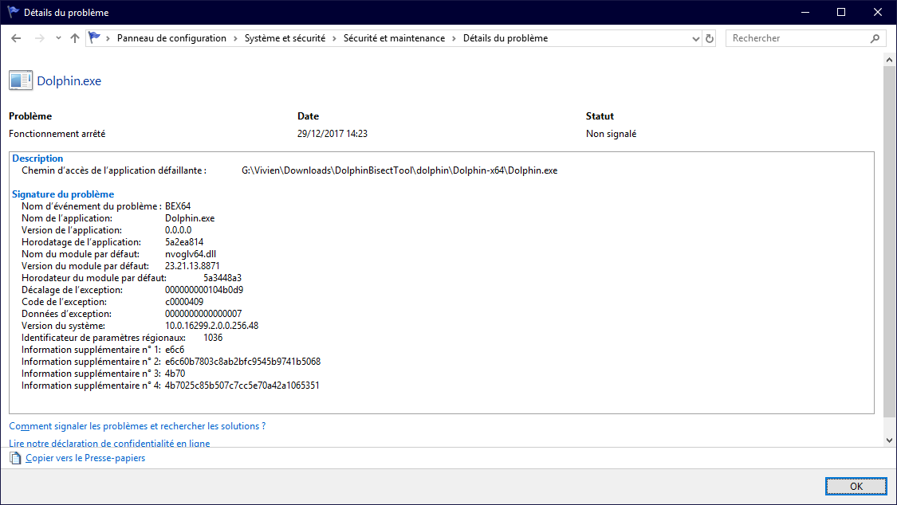This screenshot has width=897, height=505.
Task: Click the version 23.21.13.8871 value
Action: point(192,266)
